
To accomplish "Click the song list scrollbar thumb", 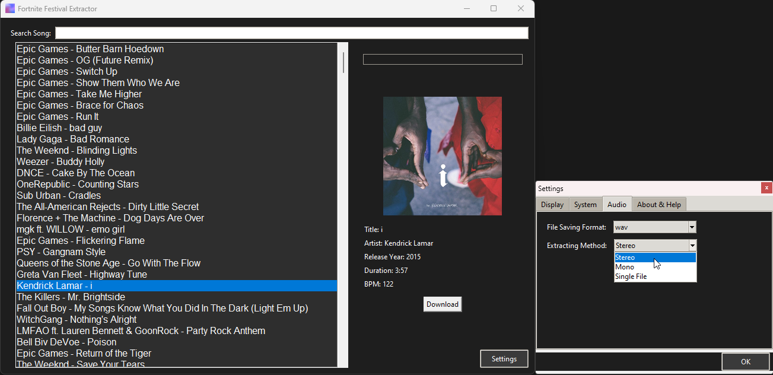I will pyautogui.click(x=343, y=62).
